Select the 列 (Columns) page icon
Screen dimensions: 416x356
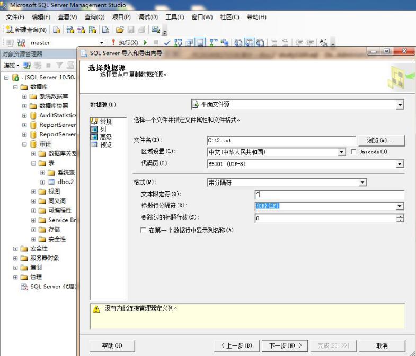pyautogui.click(x=94, y=129)
